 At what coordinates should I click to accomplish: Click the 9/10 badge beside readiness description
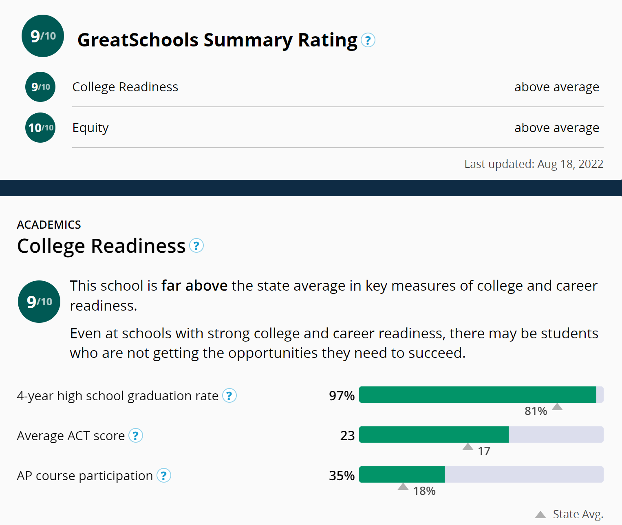(x=39, y=302)
